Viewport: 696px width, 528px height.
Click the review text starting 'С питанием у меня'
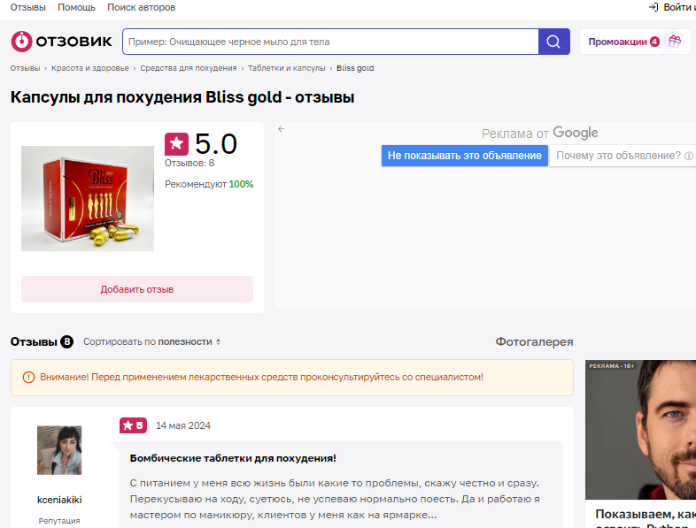335,499
